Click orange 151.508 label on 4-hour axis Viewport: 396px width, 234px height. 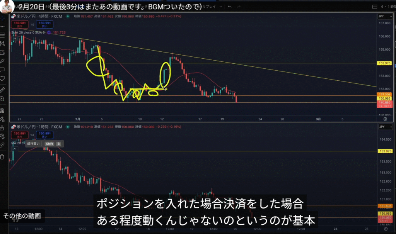pyautogui.click(x=384, y=95)
